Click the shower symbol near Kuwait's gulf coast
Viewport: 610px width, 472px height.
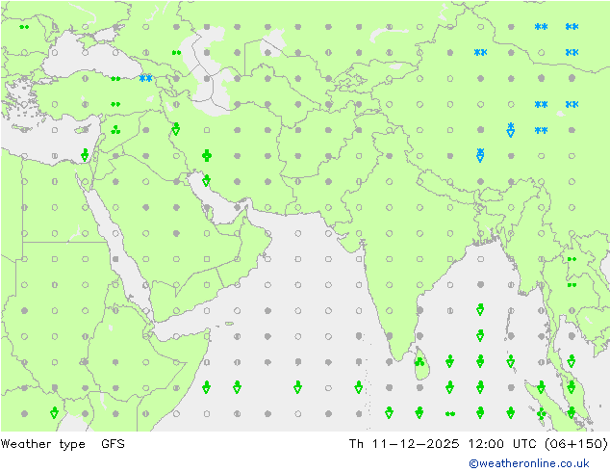pos(207,180)
